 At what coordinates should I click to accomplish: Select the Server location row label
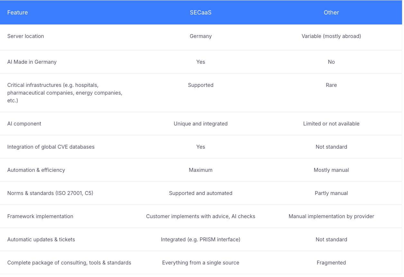[25, 36]
